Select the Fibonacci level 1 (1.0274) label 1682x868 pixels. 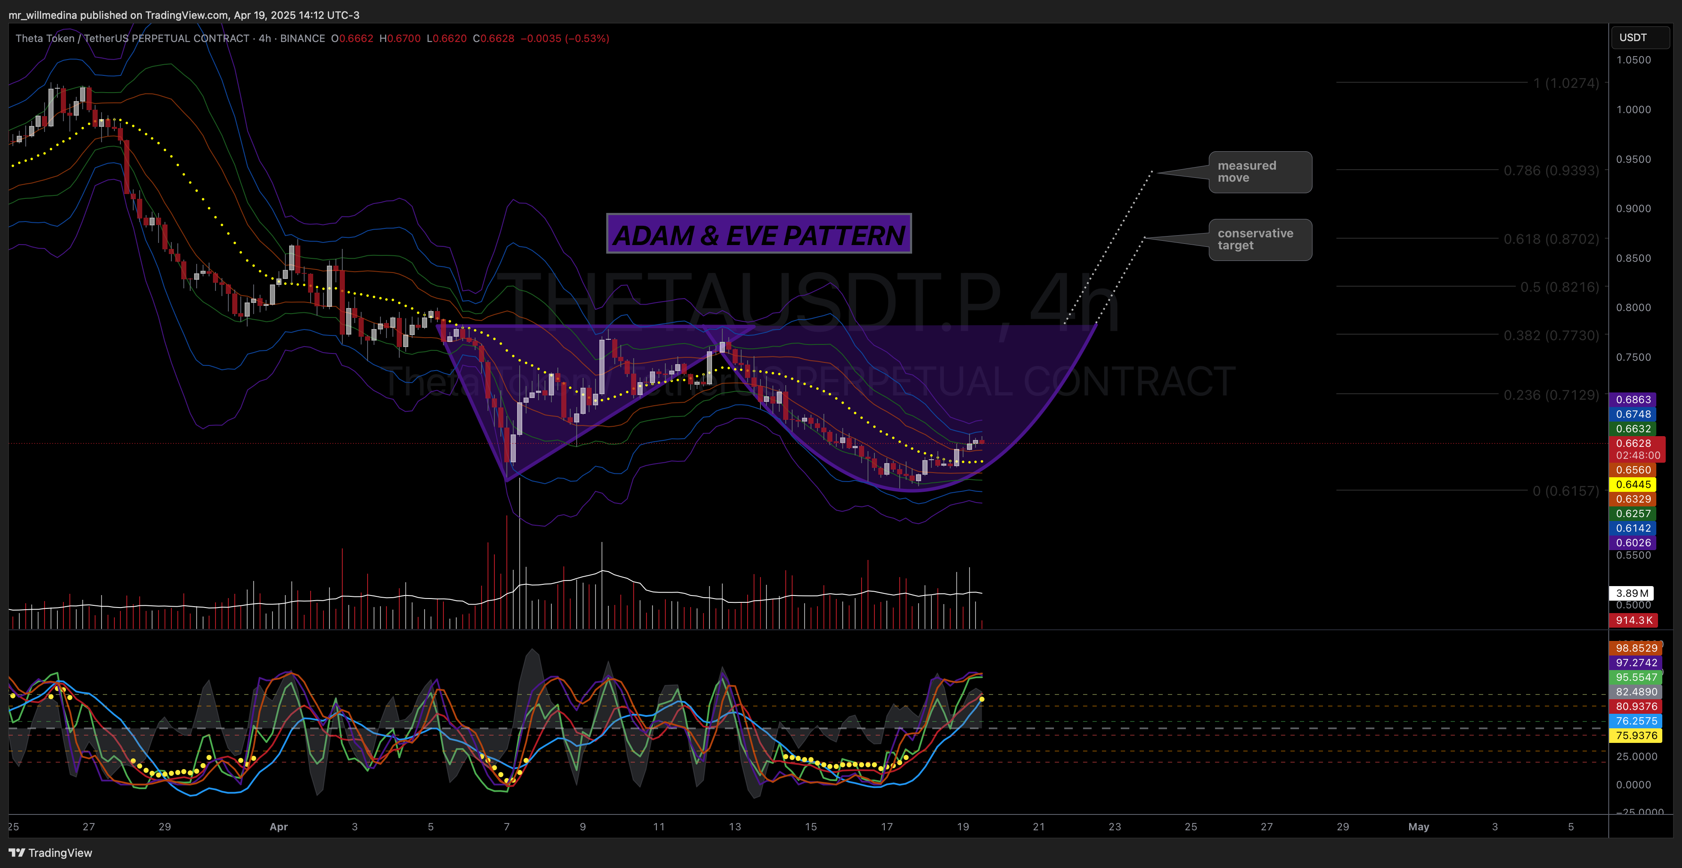(x=1566, y=83)
